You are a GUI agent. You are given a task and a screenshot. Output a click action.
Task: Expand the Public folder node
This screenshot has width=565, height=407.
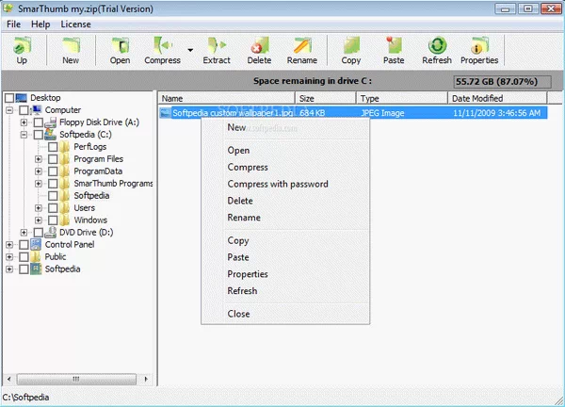pos(9,257)
